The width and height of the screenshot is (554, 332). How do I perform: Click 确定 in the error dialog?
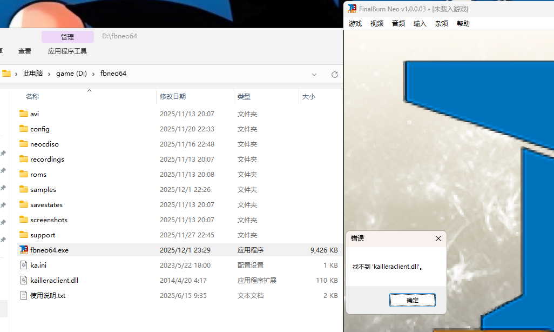412,300
